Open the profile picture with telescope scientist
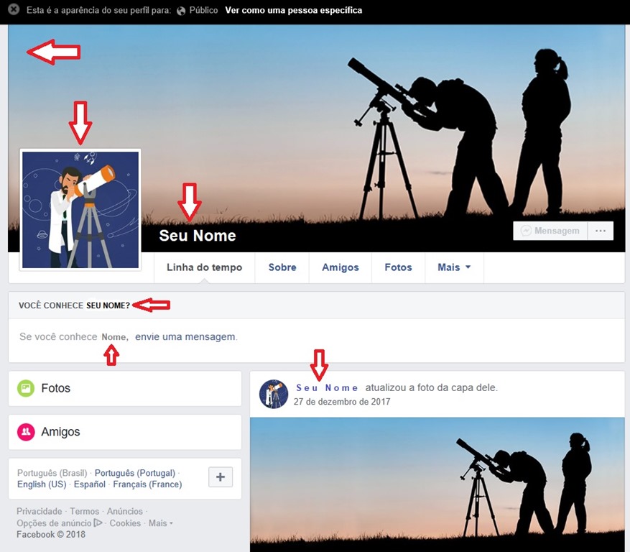The height and width of the screenshot is (552, 630). point(80,210)
